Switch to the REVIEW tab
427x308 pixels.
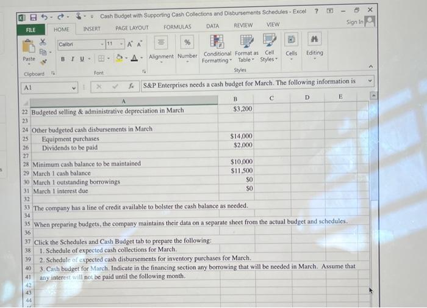[243, 26]
